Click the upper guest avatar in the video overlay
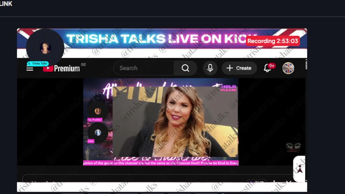The image size is (345, 194). click(98, 111)
